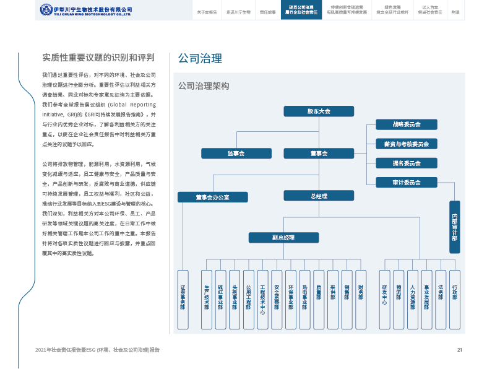Click the 薪资与考核委员会 box

click(x=406, y=144)
